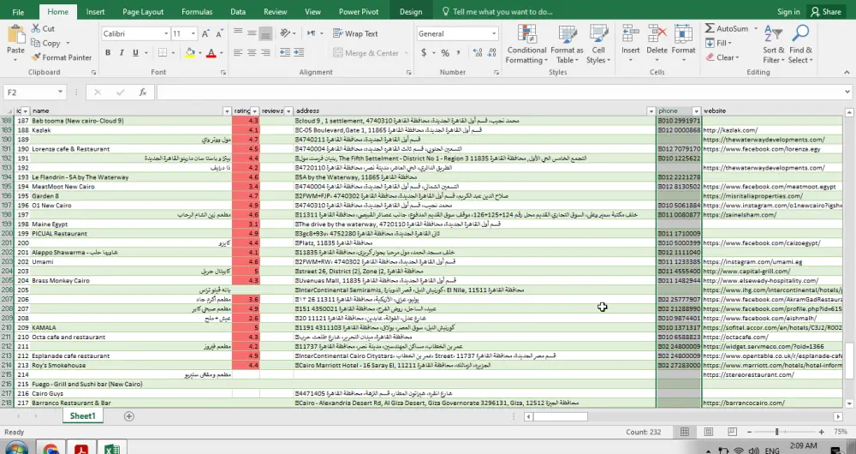Image resolution: width=856 pixels, height=454 pixels.
Task: Open Conditional Formatting
Action: pyautogui.click(x=526, y=45)
